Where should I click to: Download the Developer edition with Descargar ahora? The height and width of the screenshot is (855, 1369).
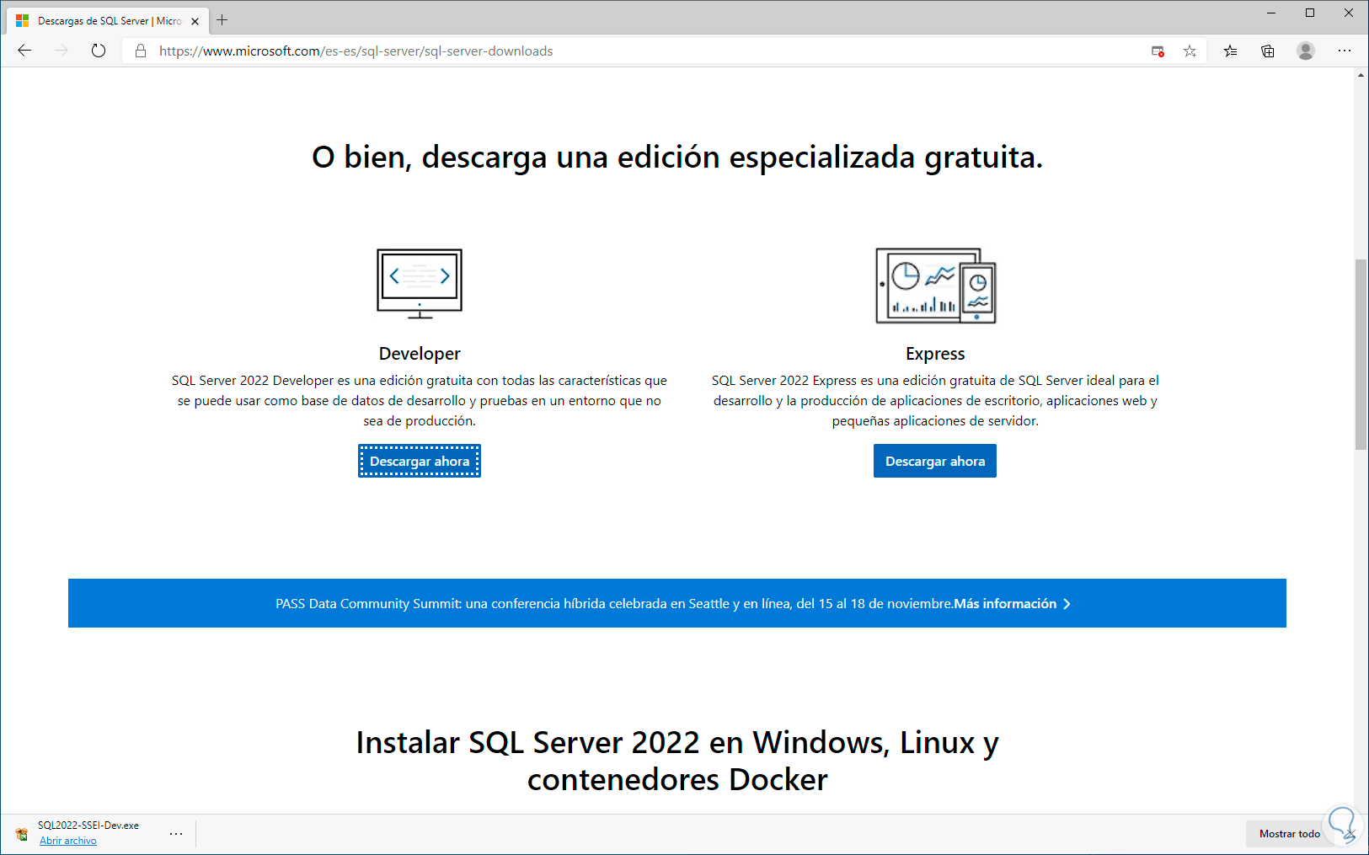click(x=420, y=461)
